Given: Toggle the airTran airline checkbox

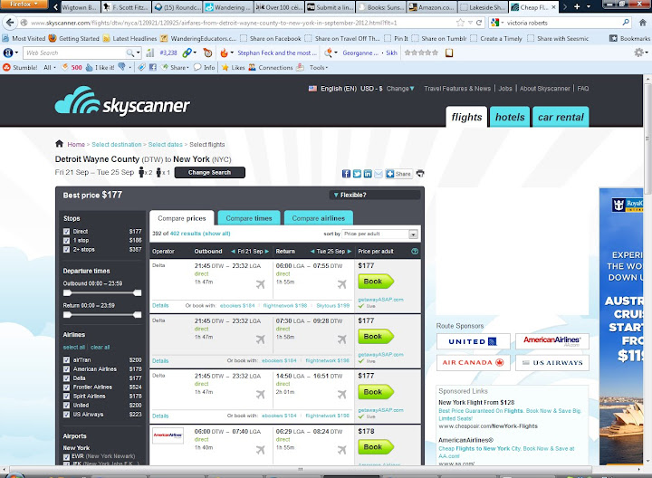Looking at the screenshot, I should click(66, 360).
